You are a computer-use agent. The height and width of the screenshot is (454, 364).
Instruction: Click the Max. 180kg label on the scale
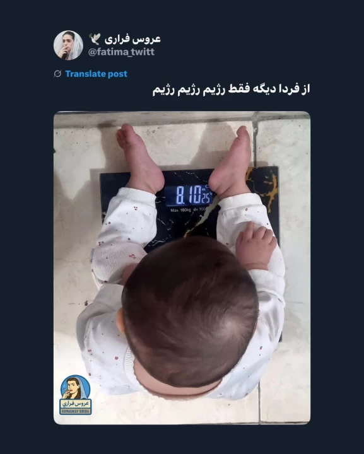point(181,210)
